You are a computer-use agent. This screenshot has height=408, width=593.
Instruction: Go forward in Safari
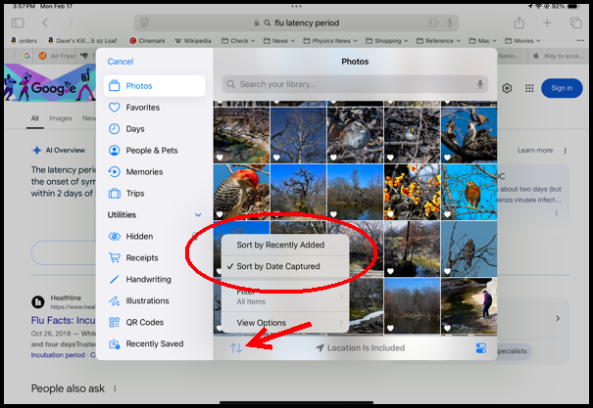(71, 23)
